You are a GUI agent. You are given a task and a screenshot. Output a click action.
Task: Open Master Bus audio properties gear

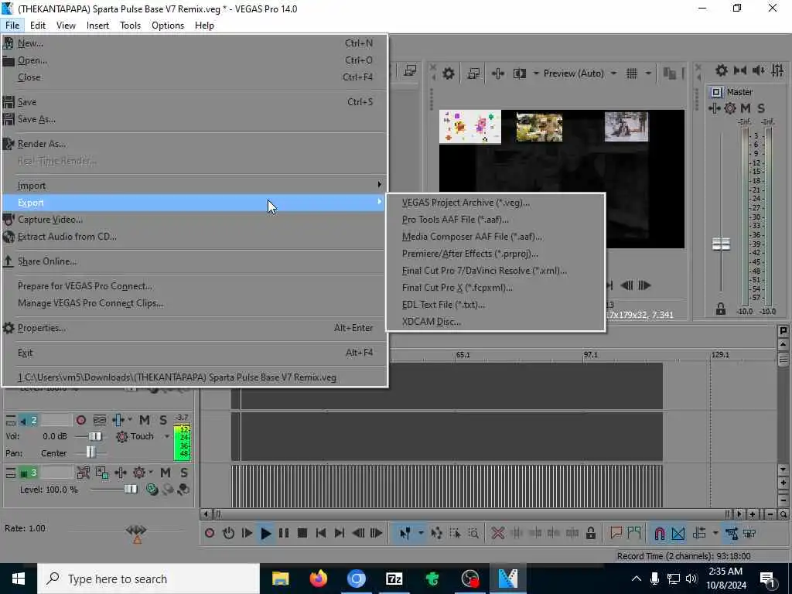click(x=722, y=70)
